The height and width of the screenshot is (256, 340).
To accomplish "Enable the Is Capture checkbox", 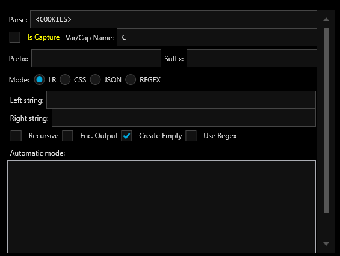I will [15, 37].
